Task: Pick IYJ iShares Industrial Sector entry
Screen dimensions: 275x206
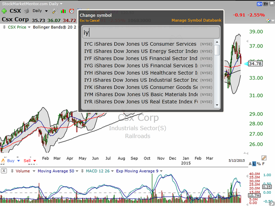Action: pos(148,80)
